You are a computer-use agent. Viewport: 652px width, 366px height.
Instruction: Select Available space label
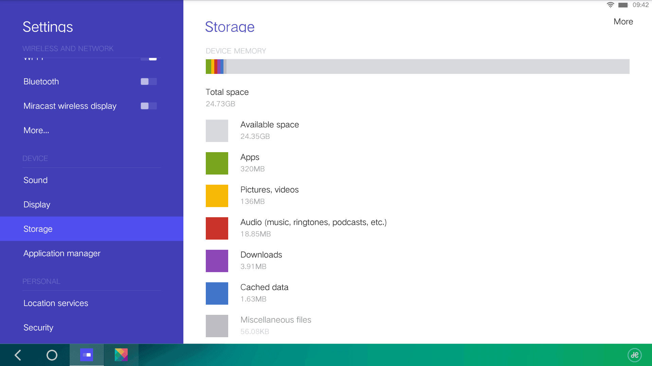(270, 125)
